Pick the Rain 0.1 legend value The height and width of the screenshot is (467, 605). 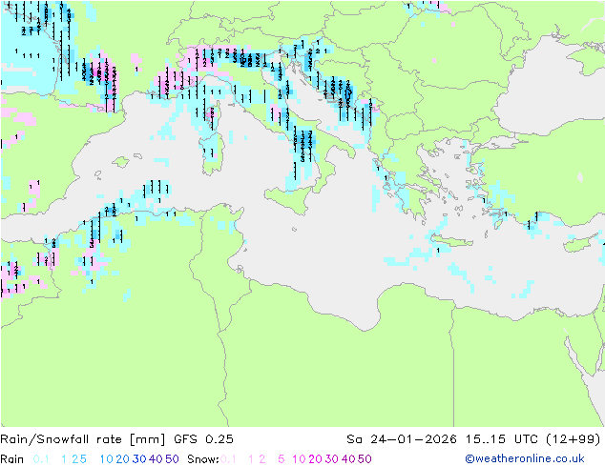(x=41, y=459)
